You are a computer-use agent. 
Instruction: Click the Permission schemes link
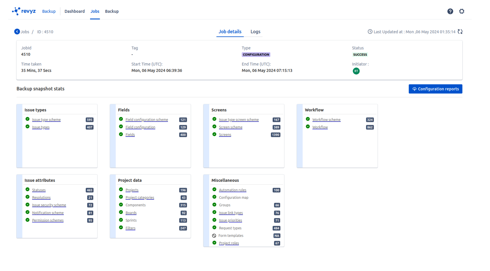[48, 220]
